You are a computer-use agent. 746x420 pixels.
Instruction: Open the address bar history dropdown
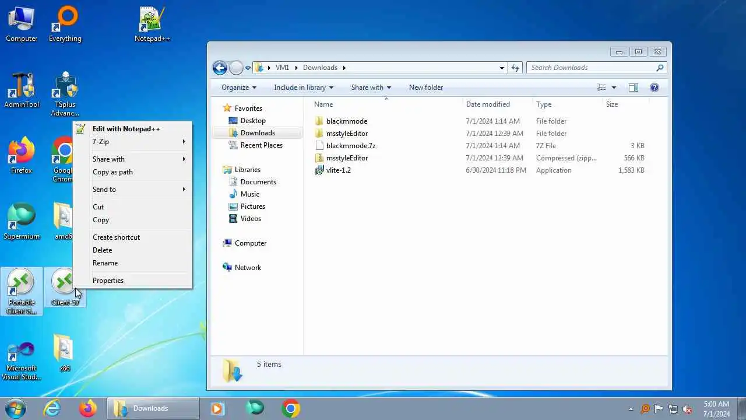pos(502,68)
